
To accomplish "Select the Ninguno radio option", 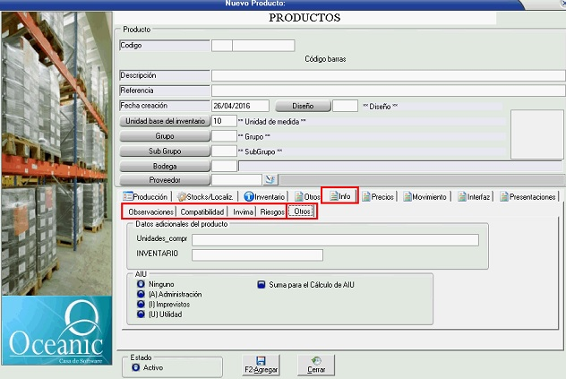I will [x=140, y=285].
